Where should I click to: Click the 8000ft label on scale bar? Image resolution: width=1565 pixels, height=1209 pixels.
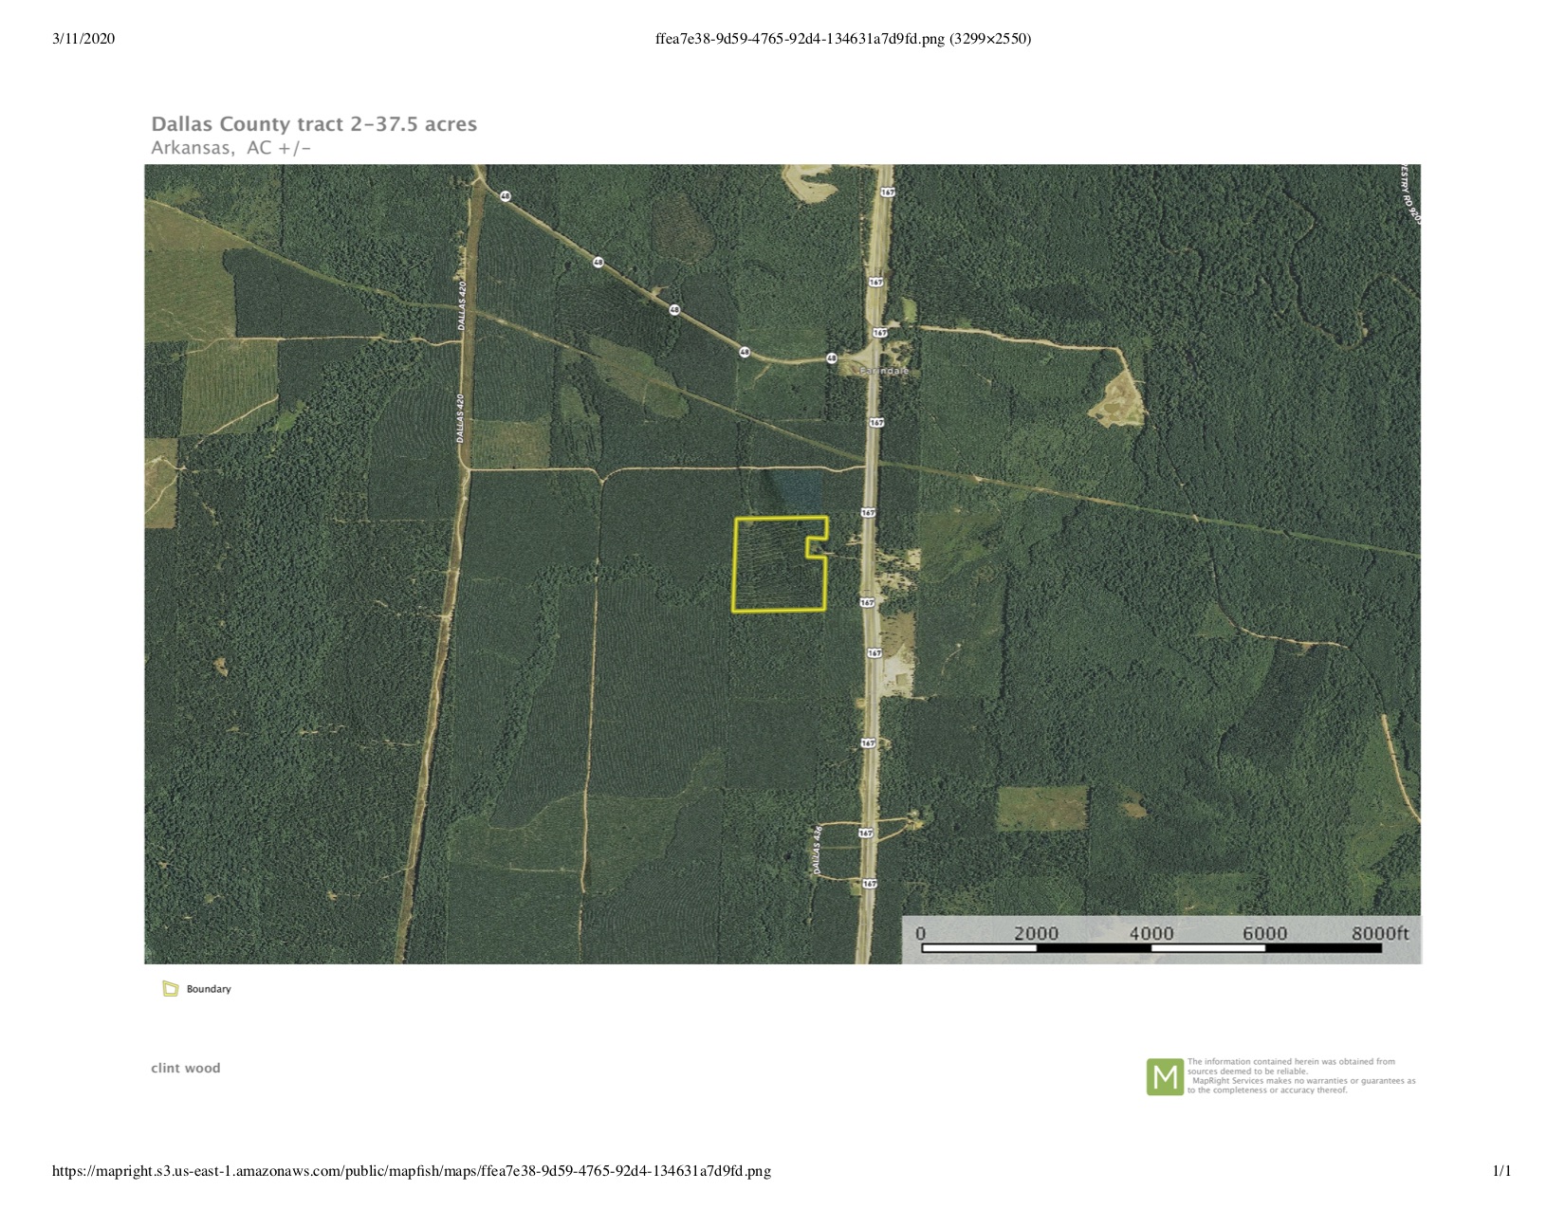click(1379, 933)
